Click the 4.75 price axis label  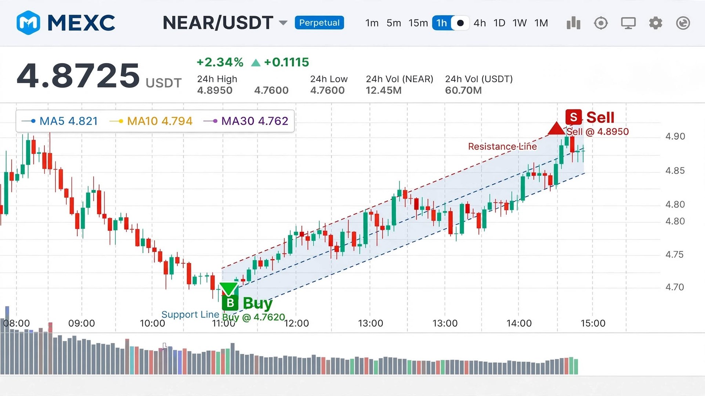(675, 254)
